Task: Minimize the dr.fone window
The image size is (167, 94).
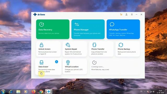Action: pyautogui.click(x=136, y=15)
